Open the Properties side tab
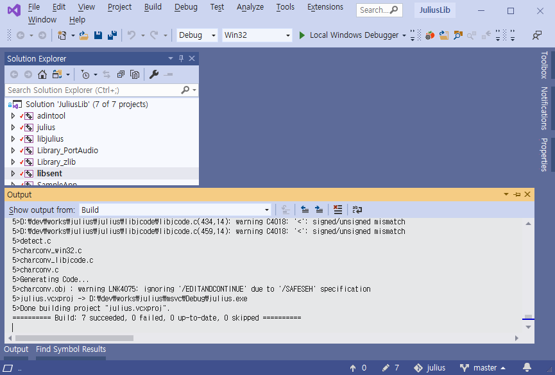The width and height of the screenshot is (555, 375). [544, 155]
